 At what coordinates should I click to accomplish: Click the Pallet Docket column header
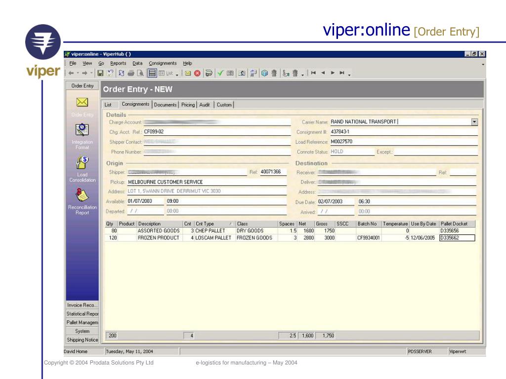[x=458, y=224]
